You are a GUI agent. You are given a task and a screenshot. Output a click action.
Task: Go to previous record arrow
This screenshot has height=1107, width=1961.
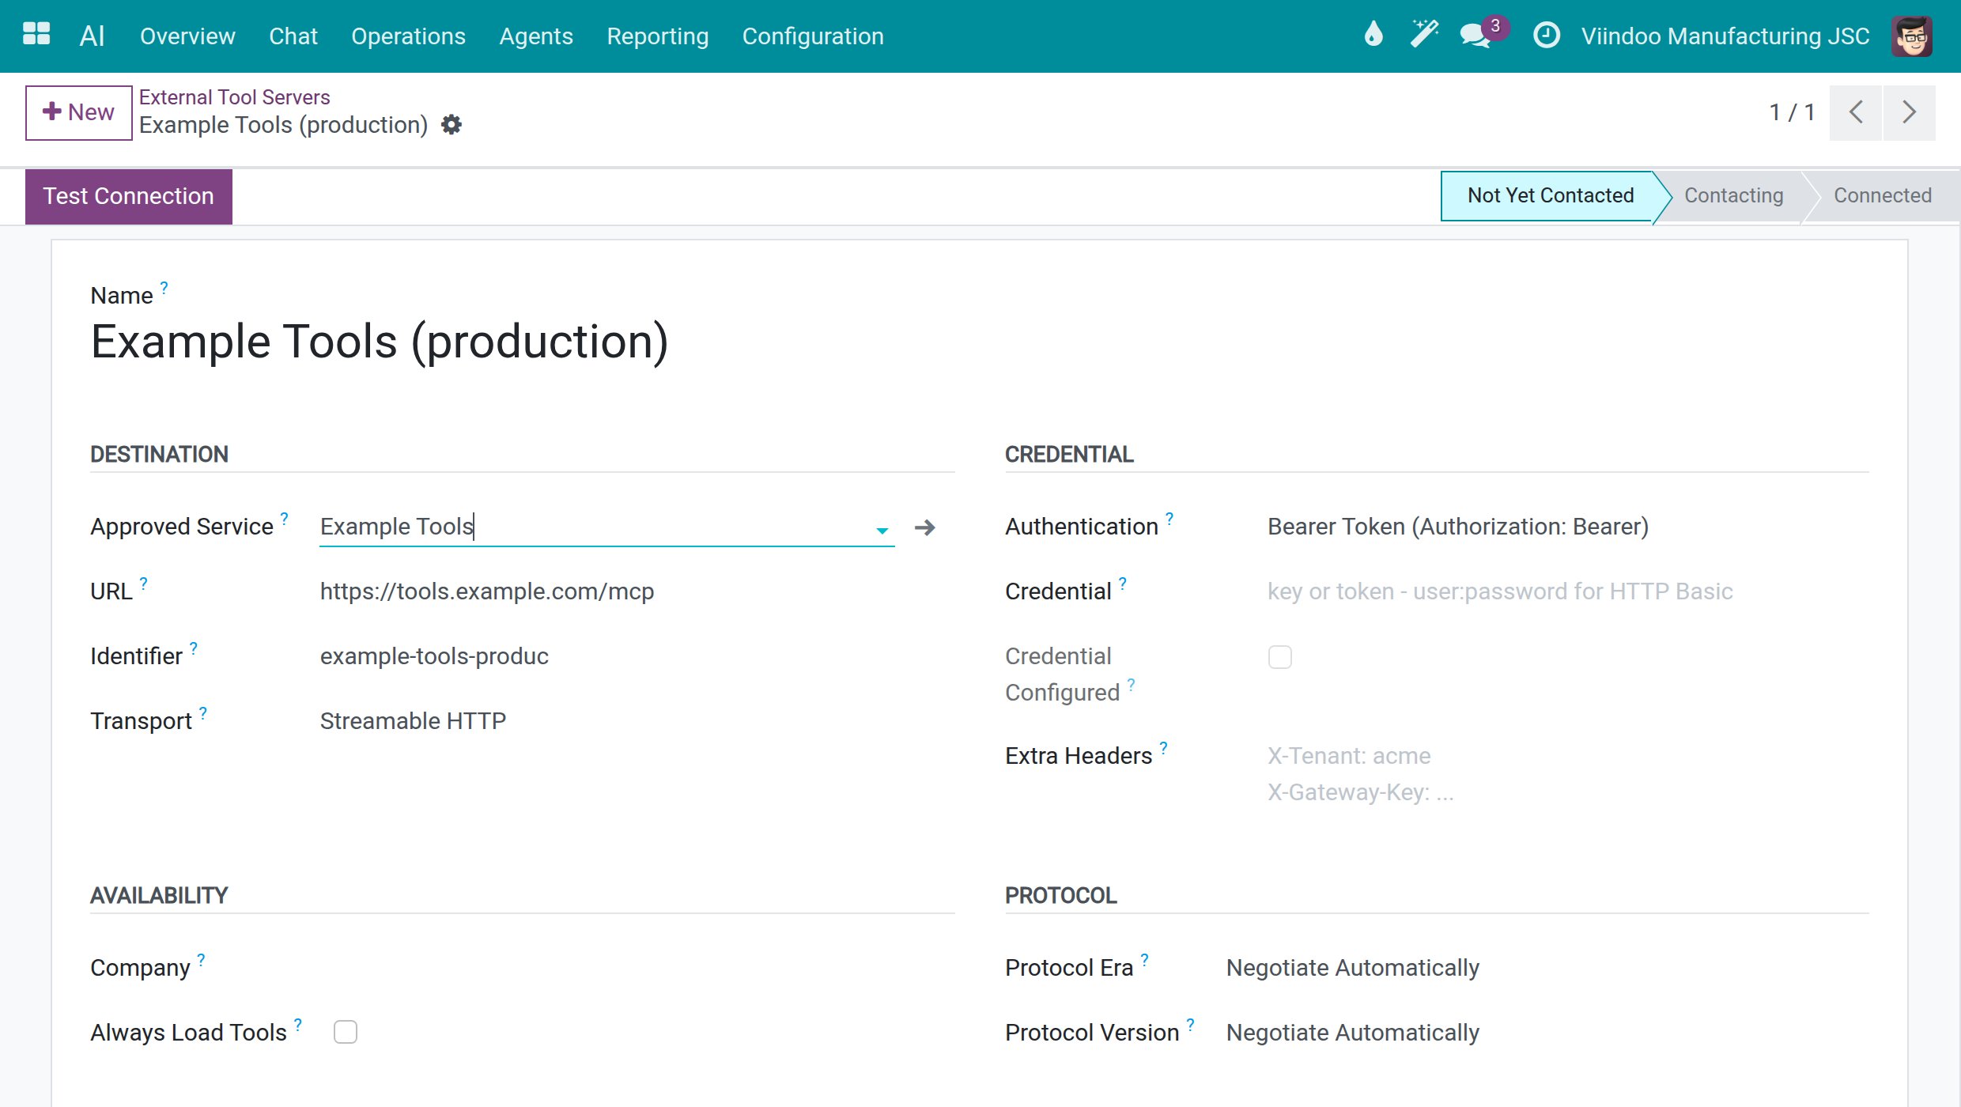(x=1856, y=112)
